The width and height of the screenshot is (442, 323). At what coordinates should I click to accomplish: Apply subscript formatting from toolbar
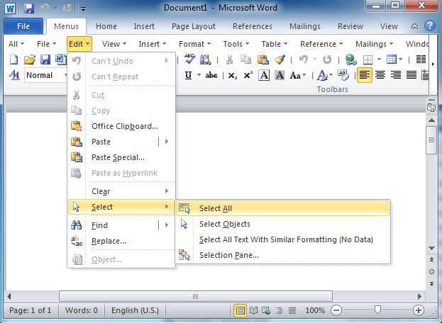pyautogui.click(x=232, y=76)
